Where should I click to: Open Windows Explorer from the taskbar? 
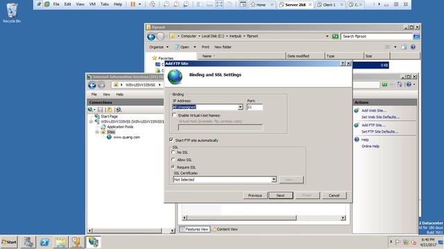(x=60, y=242)
